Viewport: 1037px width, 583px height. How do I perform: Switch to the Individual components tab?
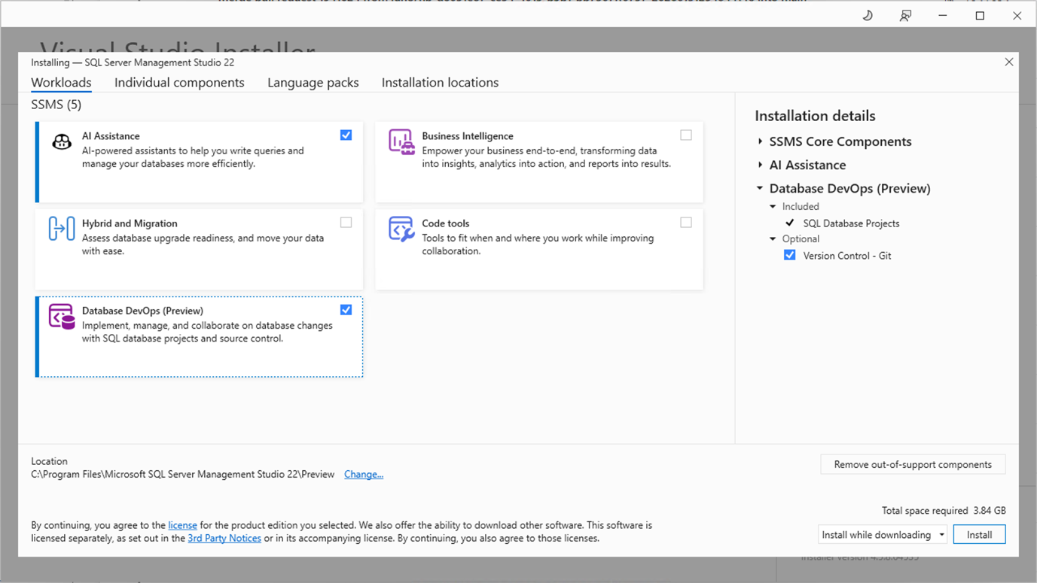179,82
